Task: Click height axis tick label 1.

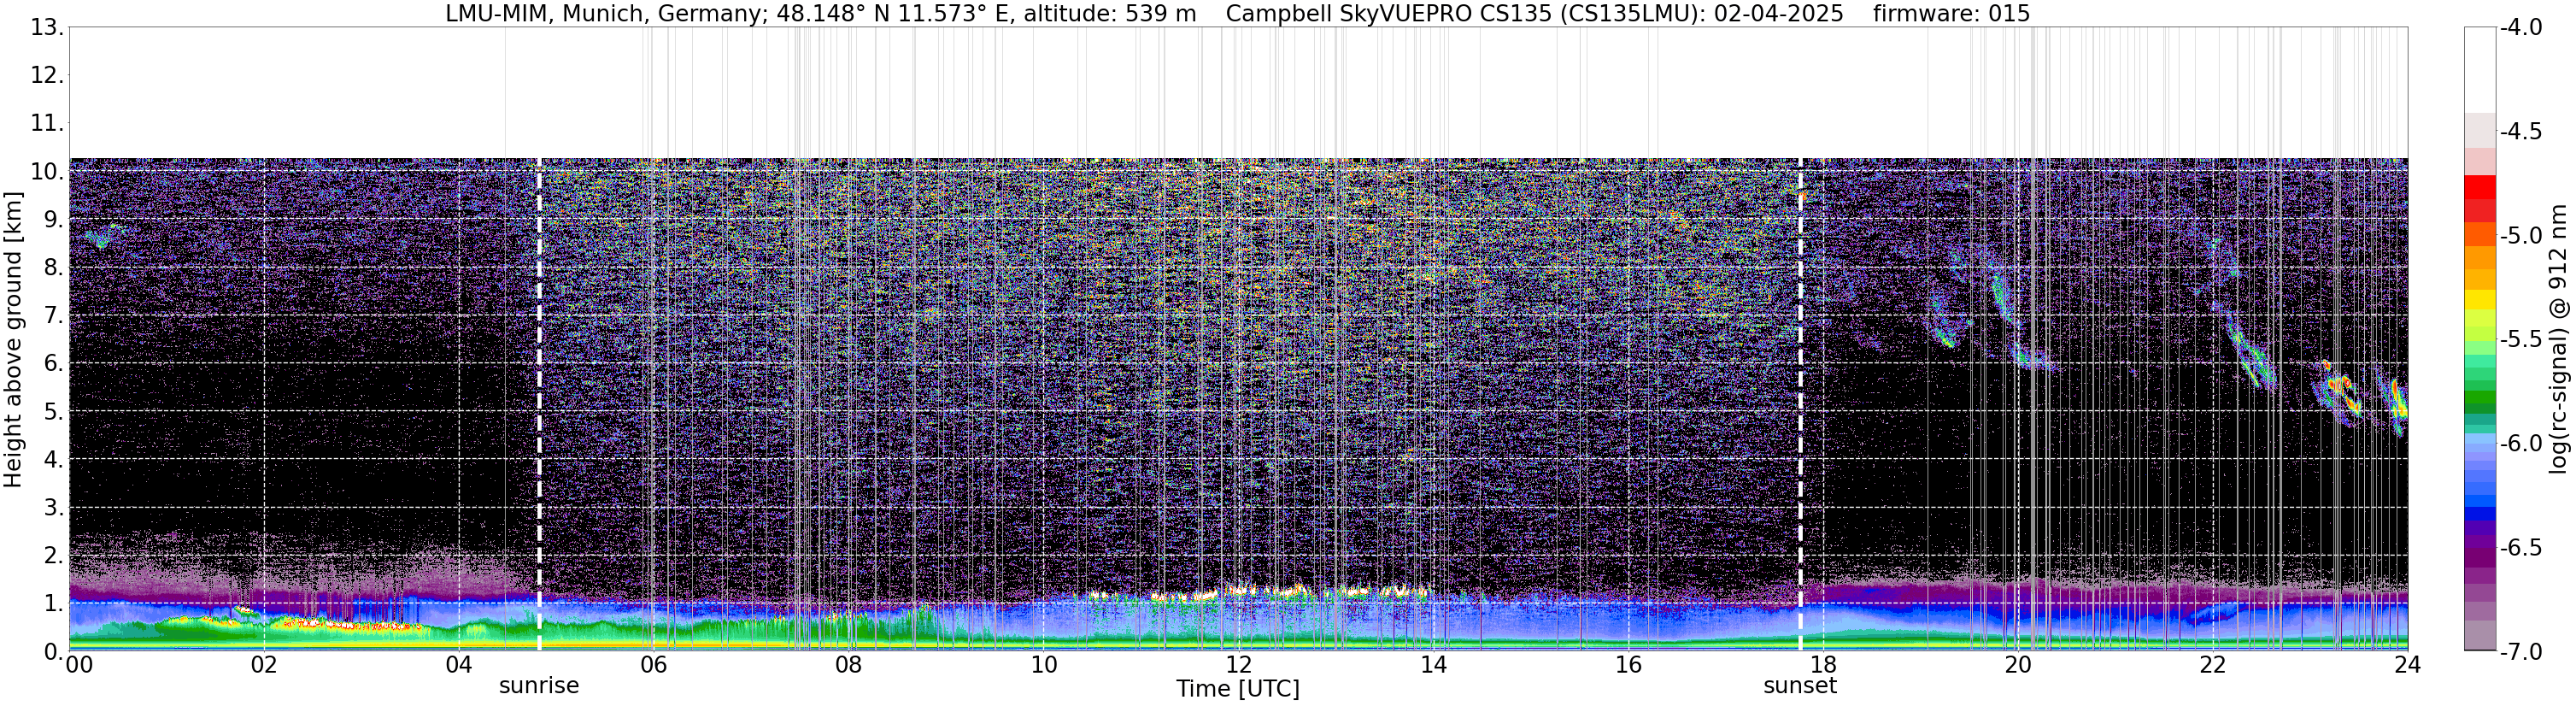Action: pyautogui.click(x=54, y=603)
